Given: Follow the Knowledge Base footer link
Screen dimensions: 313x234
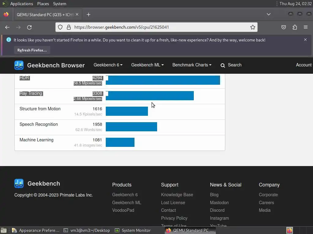Looking at the screenshot, I should [177, 195].
